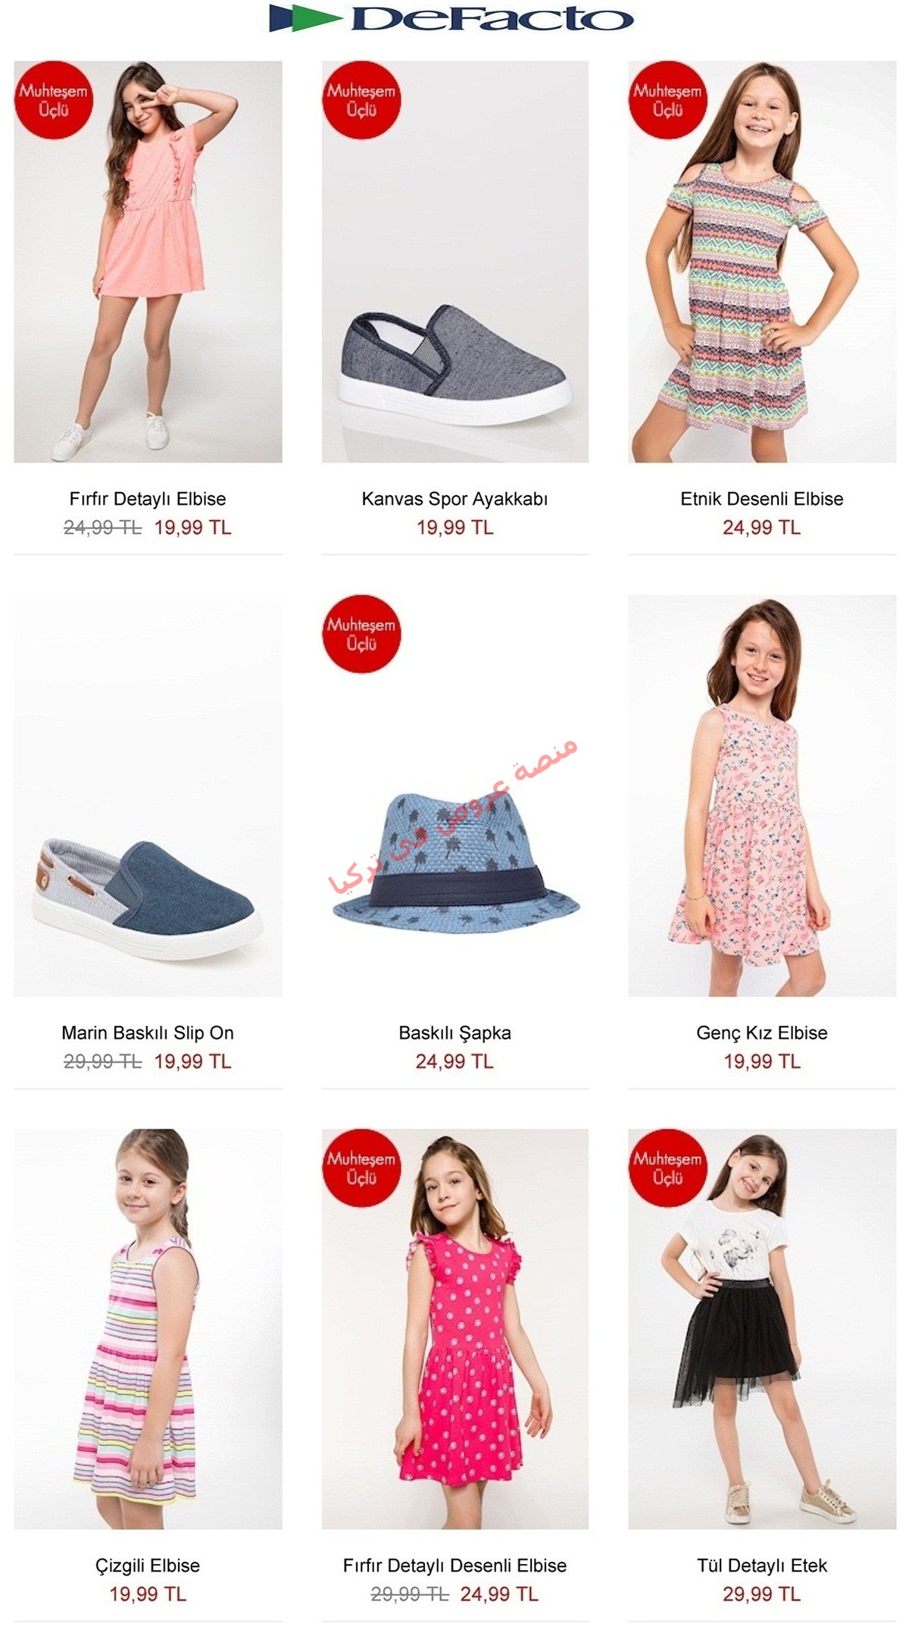Click the 19,99 TL price under Marin Baskılı Slip On
The height and width of the screenshot is (1630, 909).
(x=192, y=1061)
